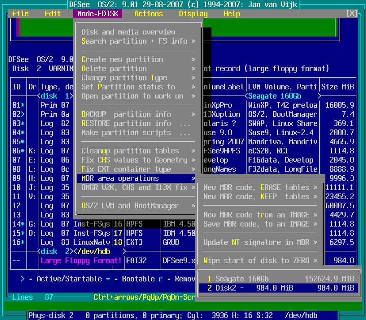366x320 pixels.
Task: Choose Update NT-signature in MBR
Action: point(260,242)
